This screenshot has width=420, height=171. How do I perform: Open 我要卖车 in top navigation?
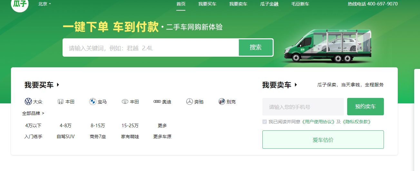point(238,4)
